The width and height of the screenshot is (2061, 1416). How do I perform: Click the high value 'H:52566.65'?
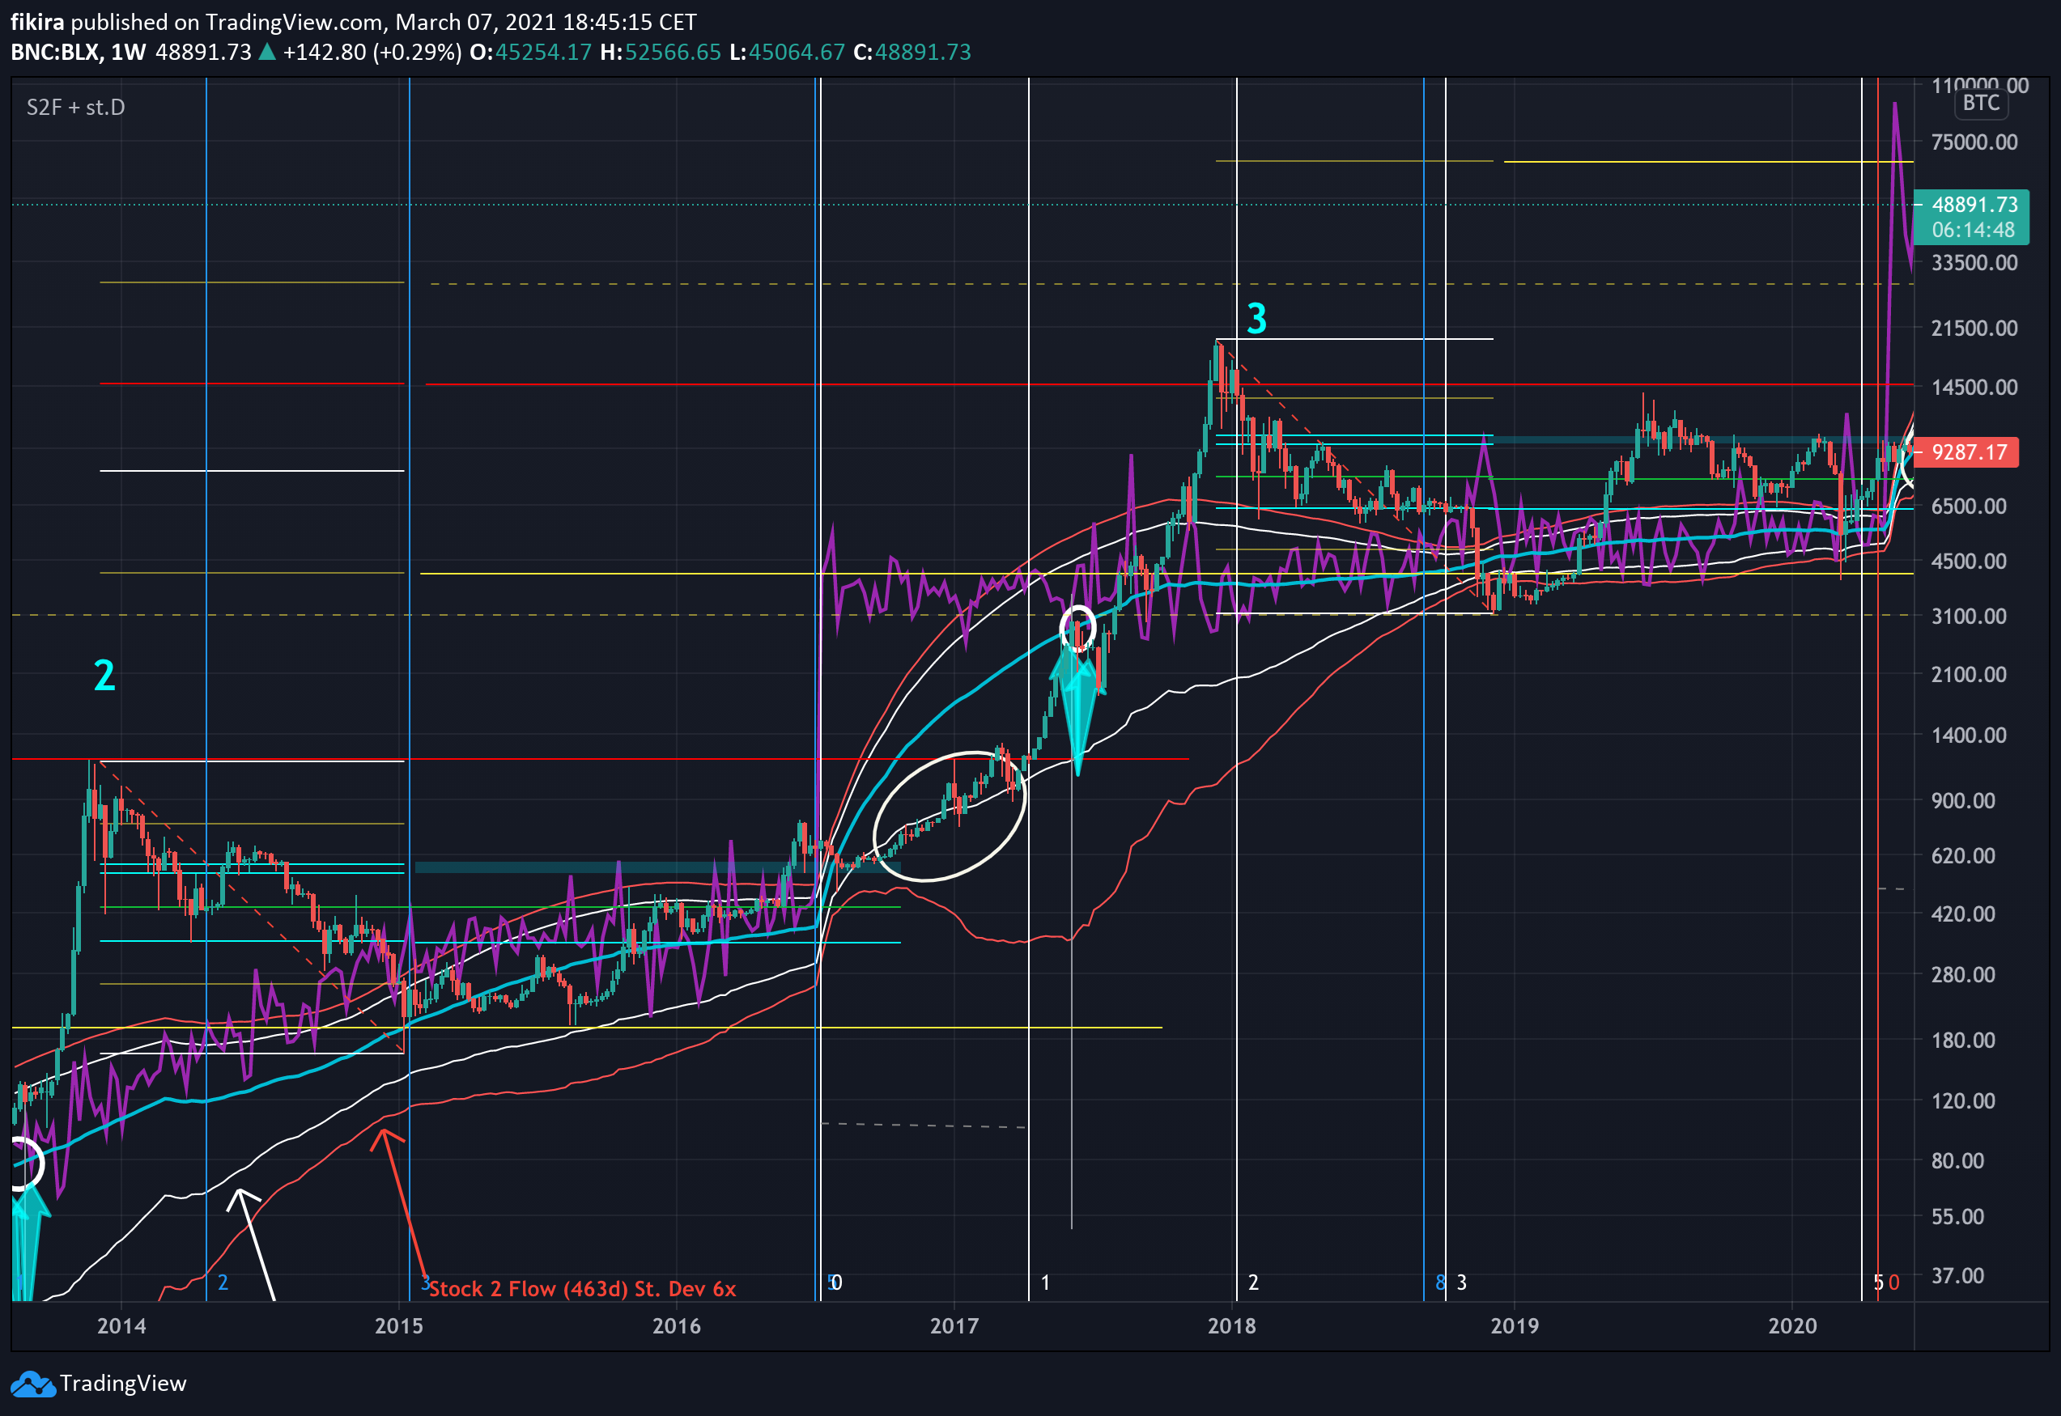(x=661, y=53)
